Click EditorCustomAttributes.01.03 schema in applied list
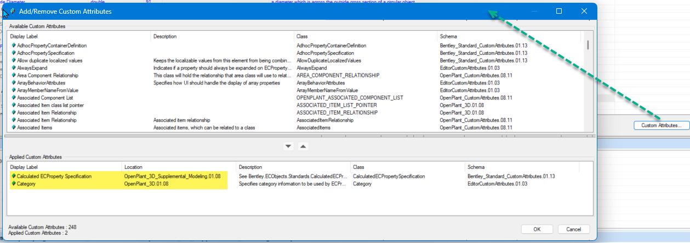 [x=497, y=184]
